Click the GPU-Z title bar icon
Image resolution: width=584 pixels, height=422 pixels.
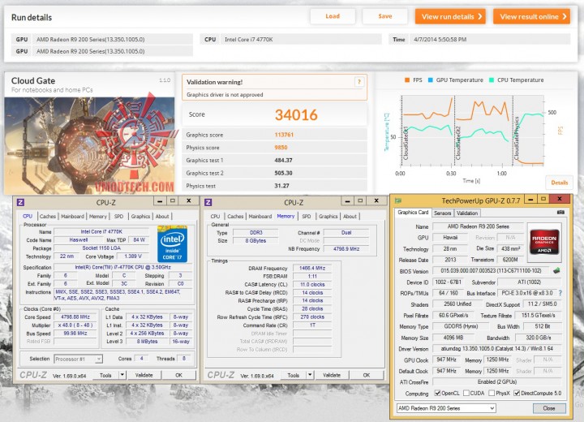398,200
